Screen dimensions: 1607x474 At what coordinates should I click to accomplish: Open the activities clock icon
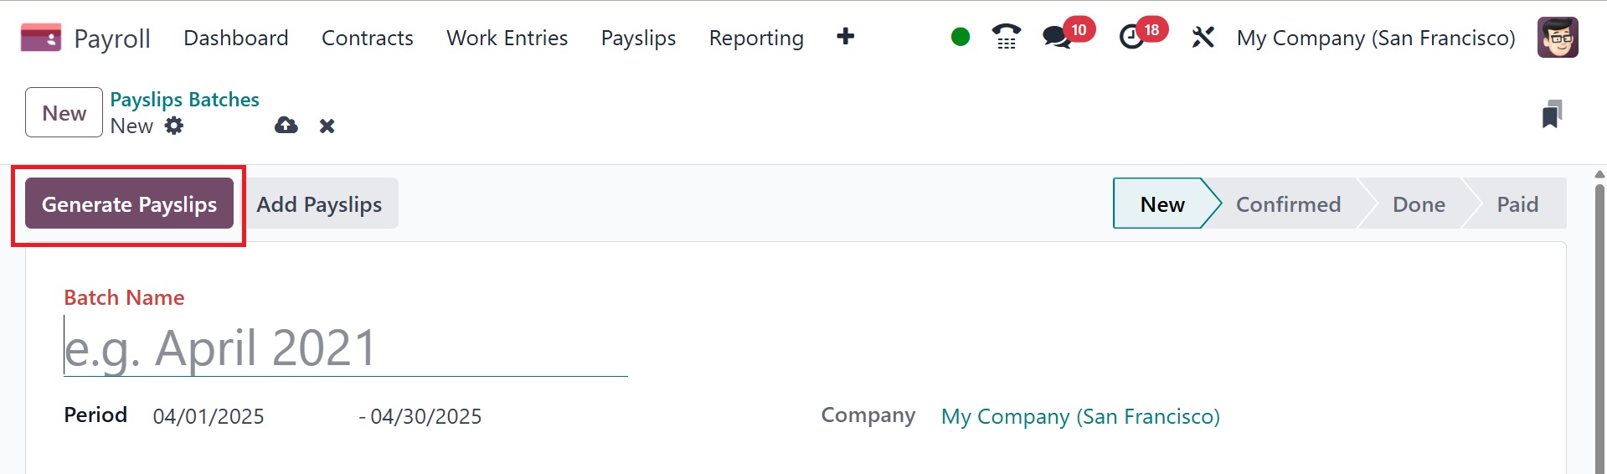(x=1131, y=37)
